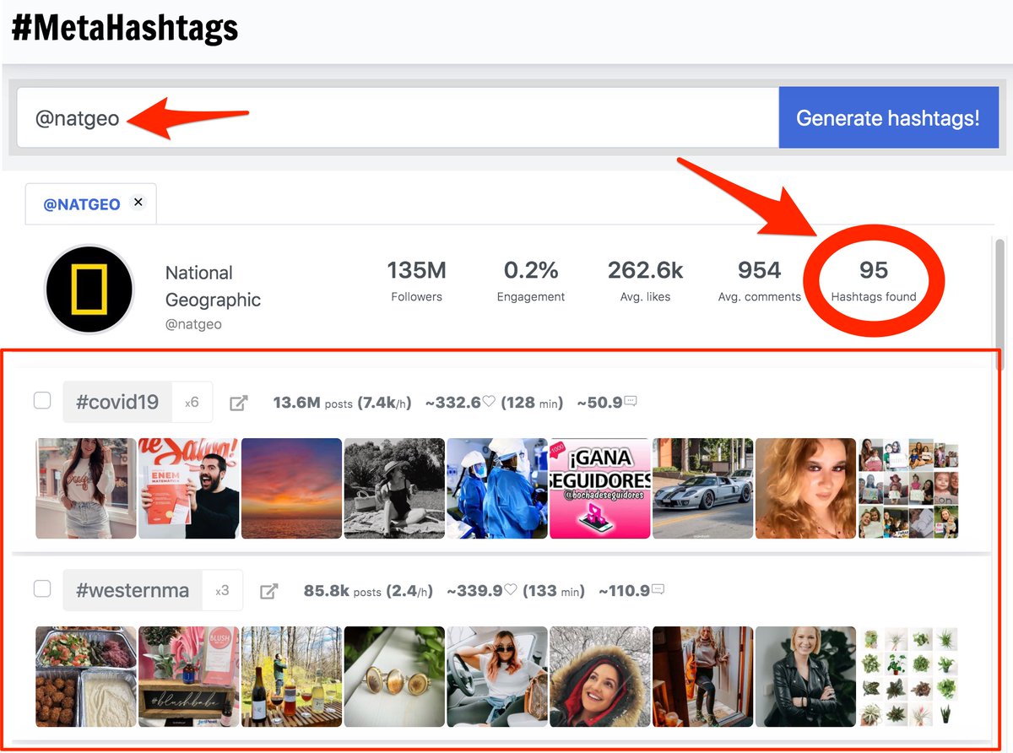Open the ¡GANA SEGUIDORES thumbnail in #covid19
The height and width of the screenshot is (753, 1013).
coord(600,488)
